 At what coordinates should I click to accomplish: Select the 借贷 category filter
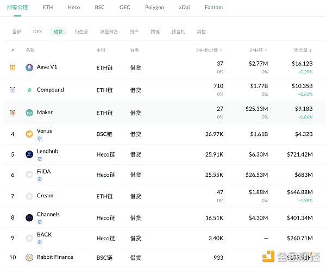(58, 32)
